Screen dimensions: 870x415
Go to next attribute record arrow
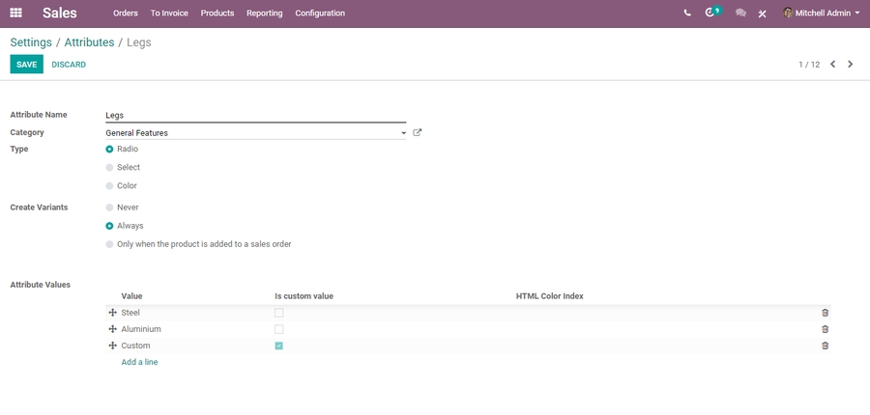click(851, 65)
